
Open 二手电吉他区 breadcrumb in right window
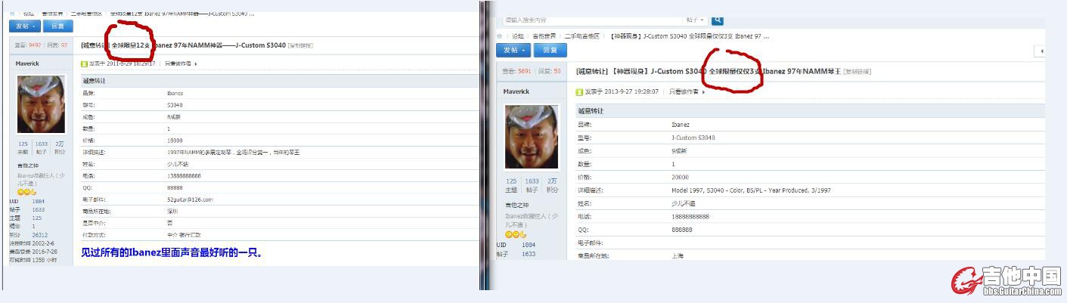tap(582, 36)
